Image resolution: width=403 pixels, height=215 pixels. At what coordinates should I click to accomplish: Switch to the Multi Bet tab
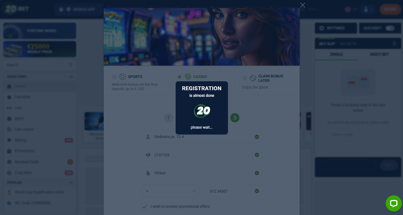(379, 54)
